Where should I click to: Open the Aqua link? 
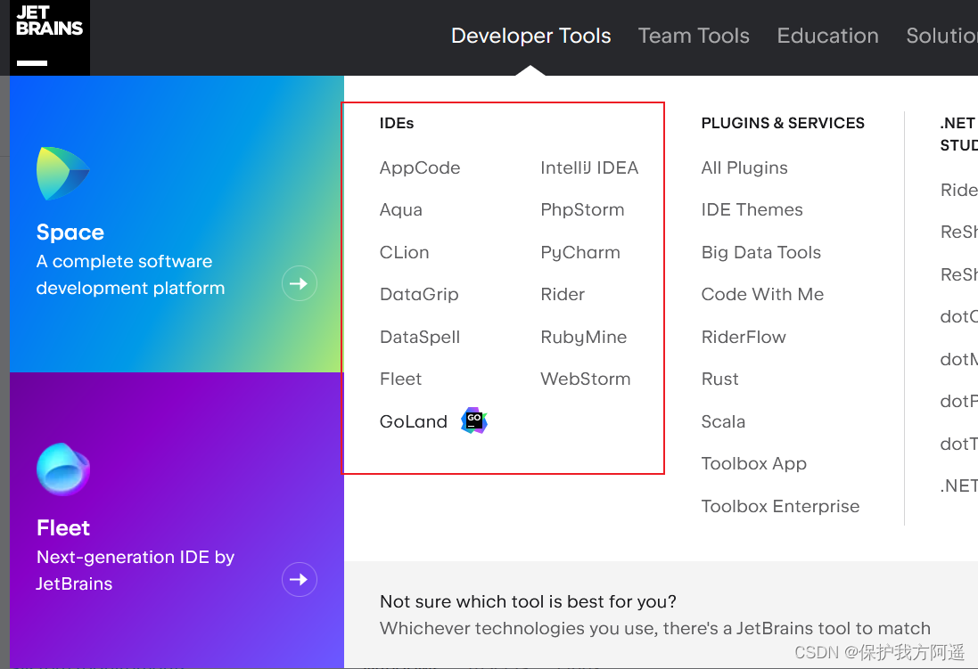tap(401, 210)
